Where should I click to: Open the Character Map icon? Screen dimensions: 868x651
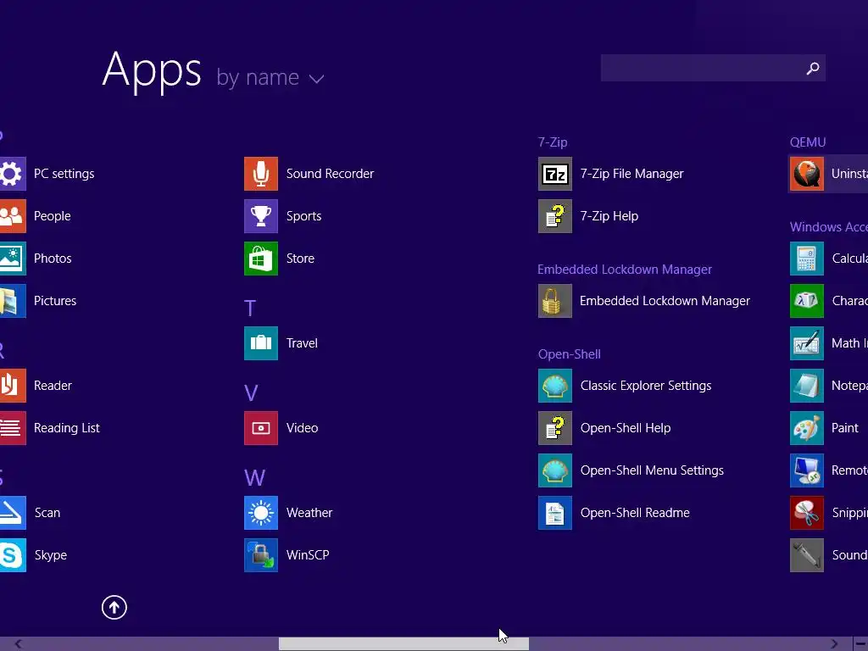(807, 301)
